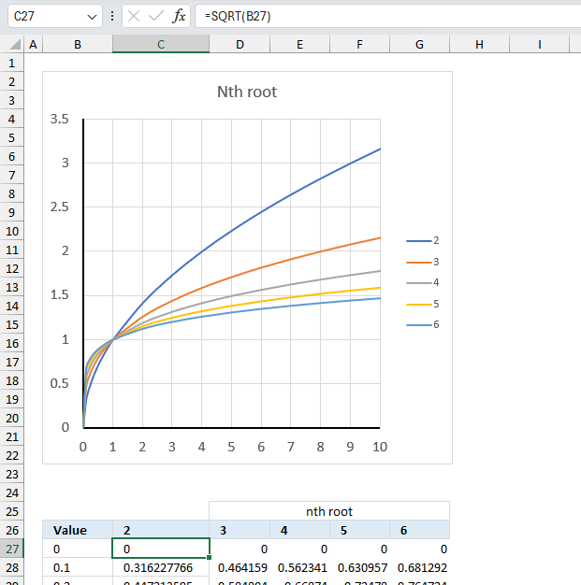Click the chart title 'Nth root'
Screen dimensions: 581x585
click(247, 92)
